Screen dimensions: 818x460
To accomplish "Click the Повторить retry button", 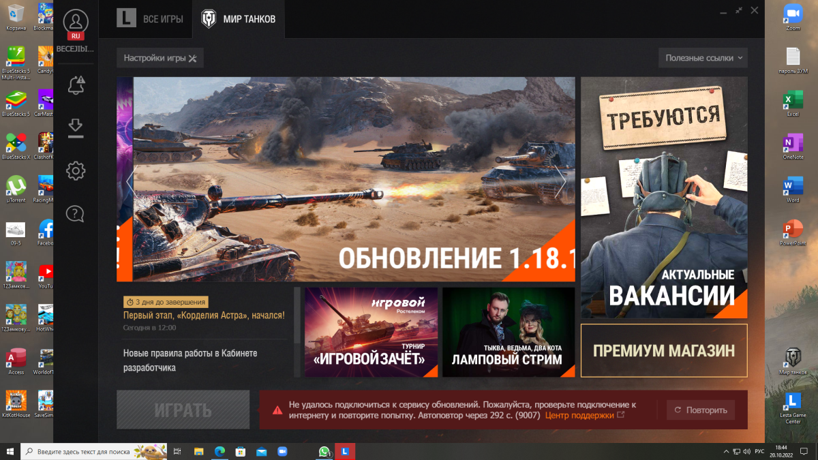I will coord(700,410).
